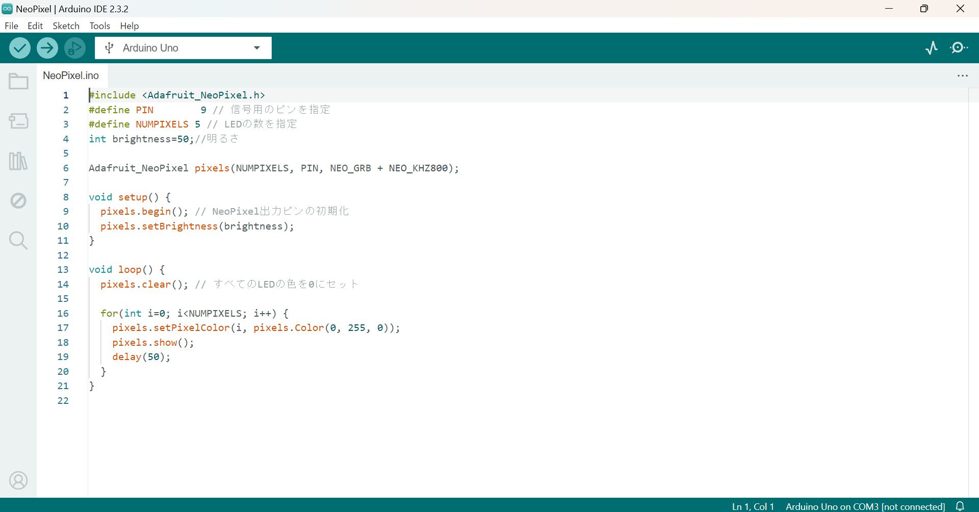Open the Help menu
The height and width of the screenshot is (512, 979).
pyautogui.click(x=130, y=26)
